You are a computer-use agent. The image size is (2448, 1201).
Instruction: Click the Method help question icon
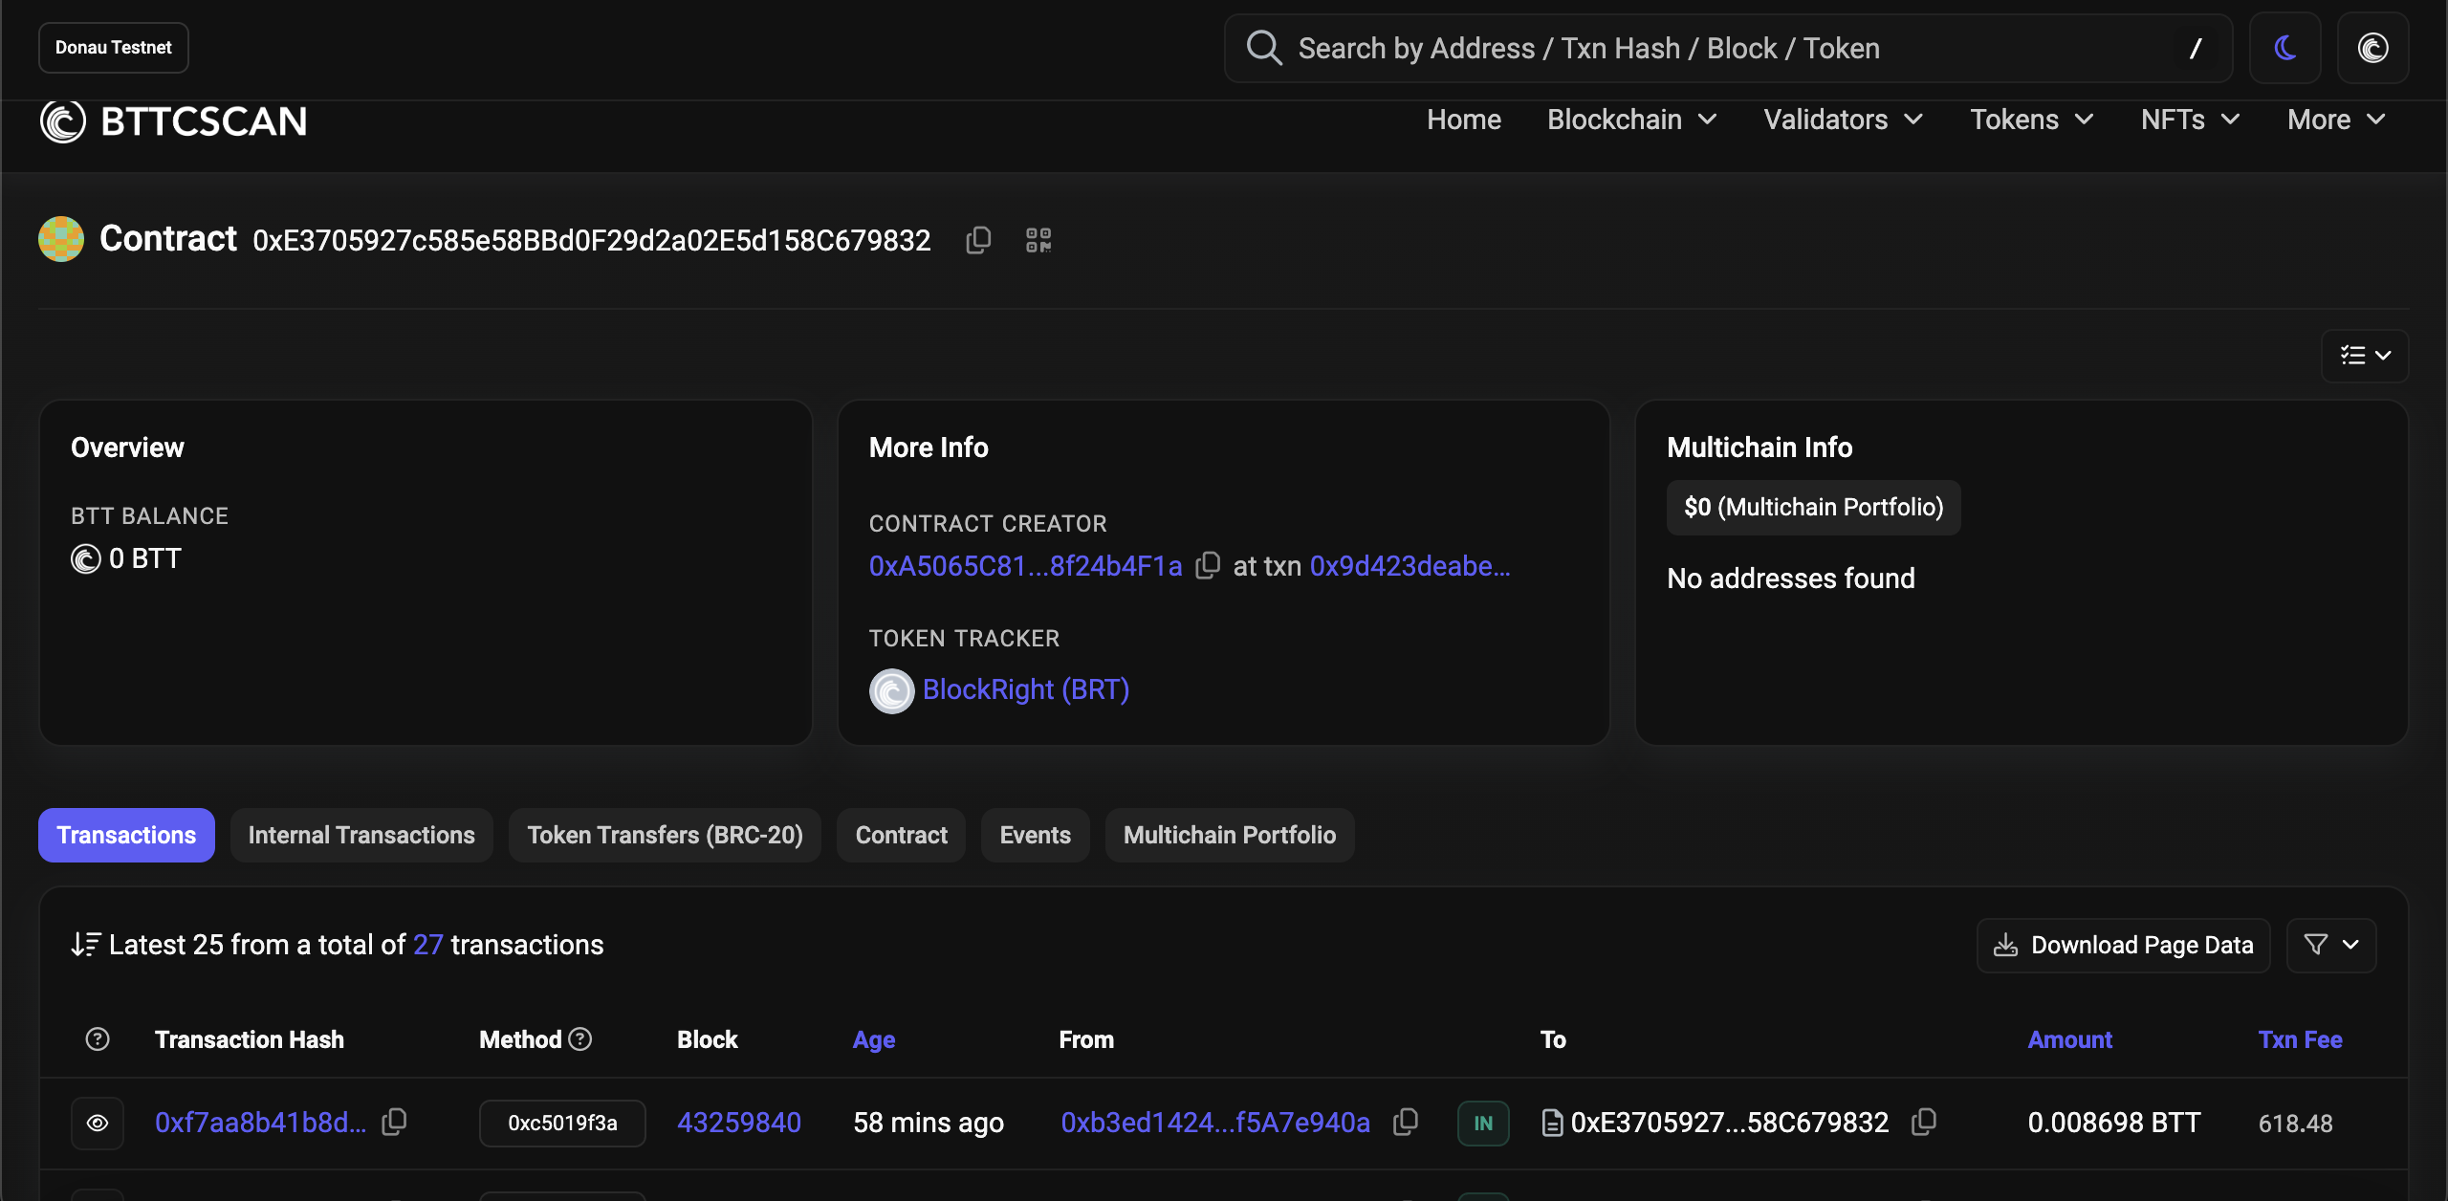(580, 1038)
